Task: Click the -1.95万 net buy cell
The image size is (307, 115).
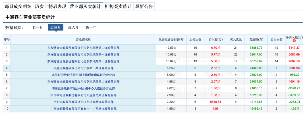Action: [x=294, y=109]
